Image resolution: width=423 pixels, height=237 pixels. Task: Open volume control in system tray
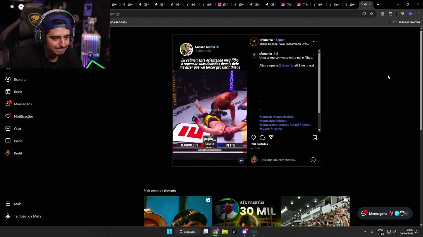pyautogui.click(x=394, y=232)
